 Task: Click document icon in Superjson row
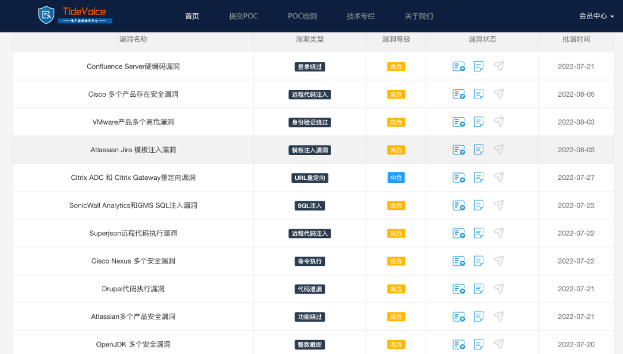[x=479, y=234]
